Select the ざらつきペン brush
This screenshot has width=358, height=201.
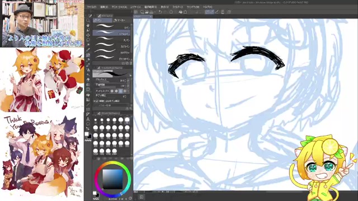[112, 58]
